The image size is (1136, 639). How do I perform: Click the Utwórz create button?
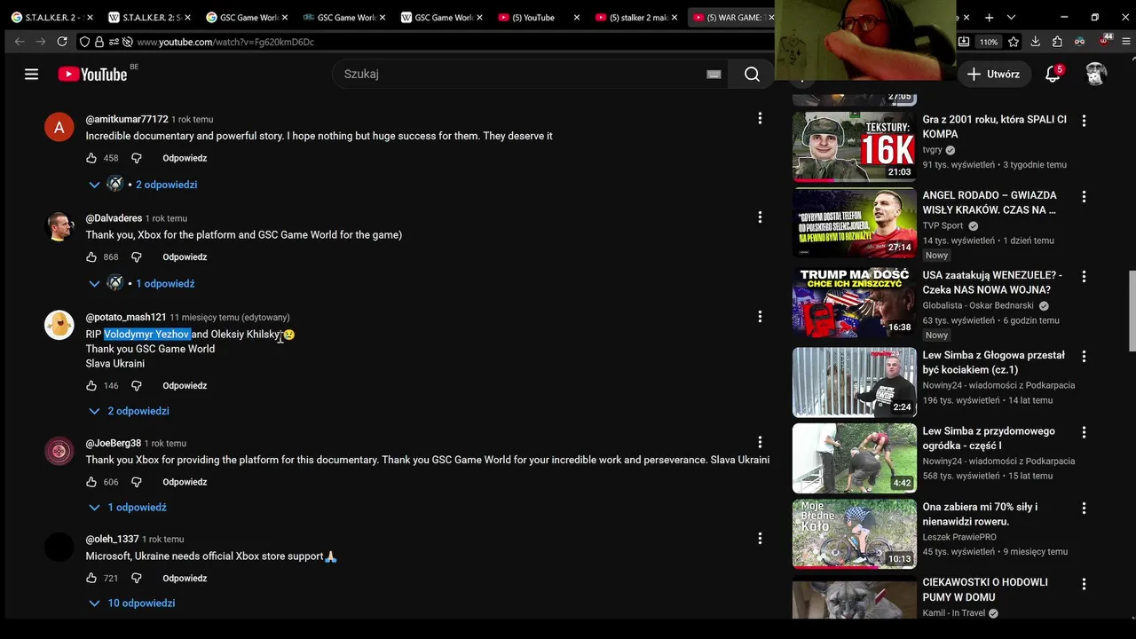[994, 75]
